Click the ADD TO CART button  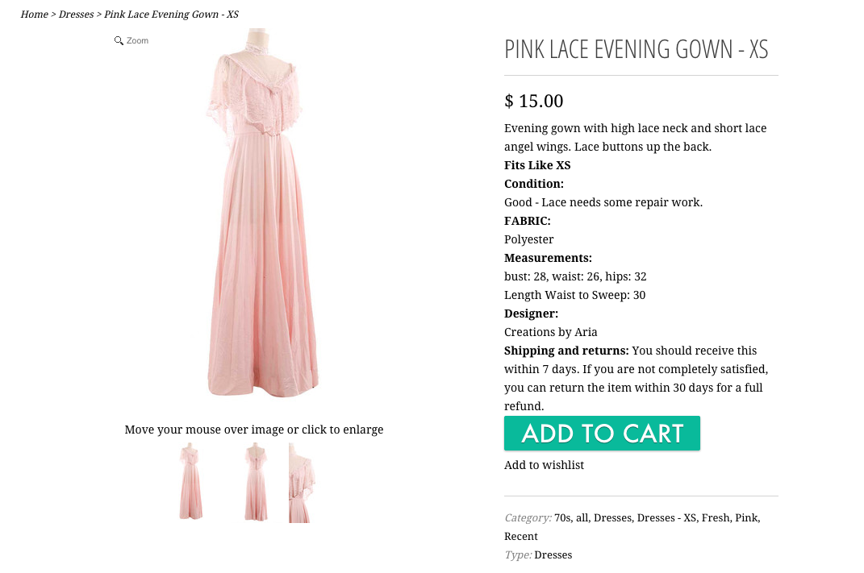point(602,434)
